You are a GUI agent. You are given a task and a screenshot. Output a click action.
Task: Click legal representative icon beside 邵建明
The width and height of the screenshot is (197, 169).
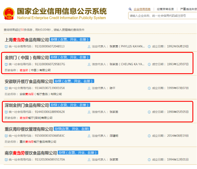coord(89,136)
